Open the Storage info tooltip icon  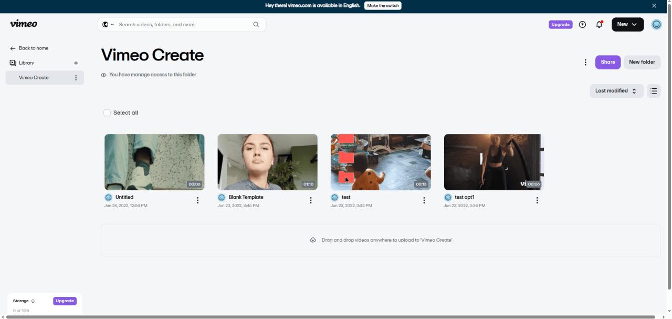(x=33, y=301)
